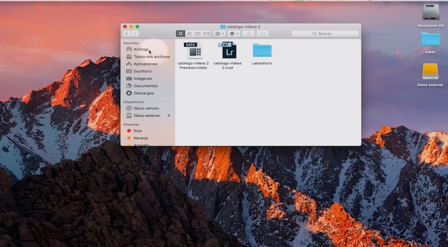Screen dimensions: 448x247
Task: Click the catalogo videos 2.lrcat file name
Action: point(228,66)
